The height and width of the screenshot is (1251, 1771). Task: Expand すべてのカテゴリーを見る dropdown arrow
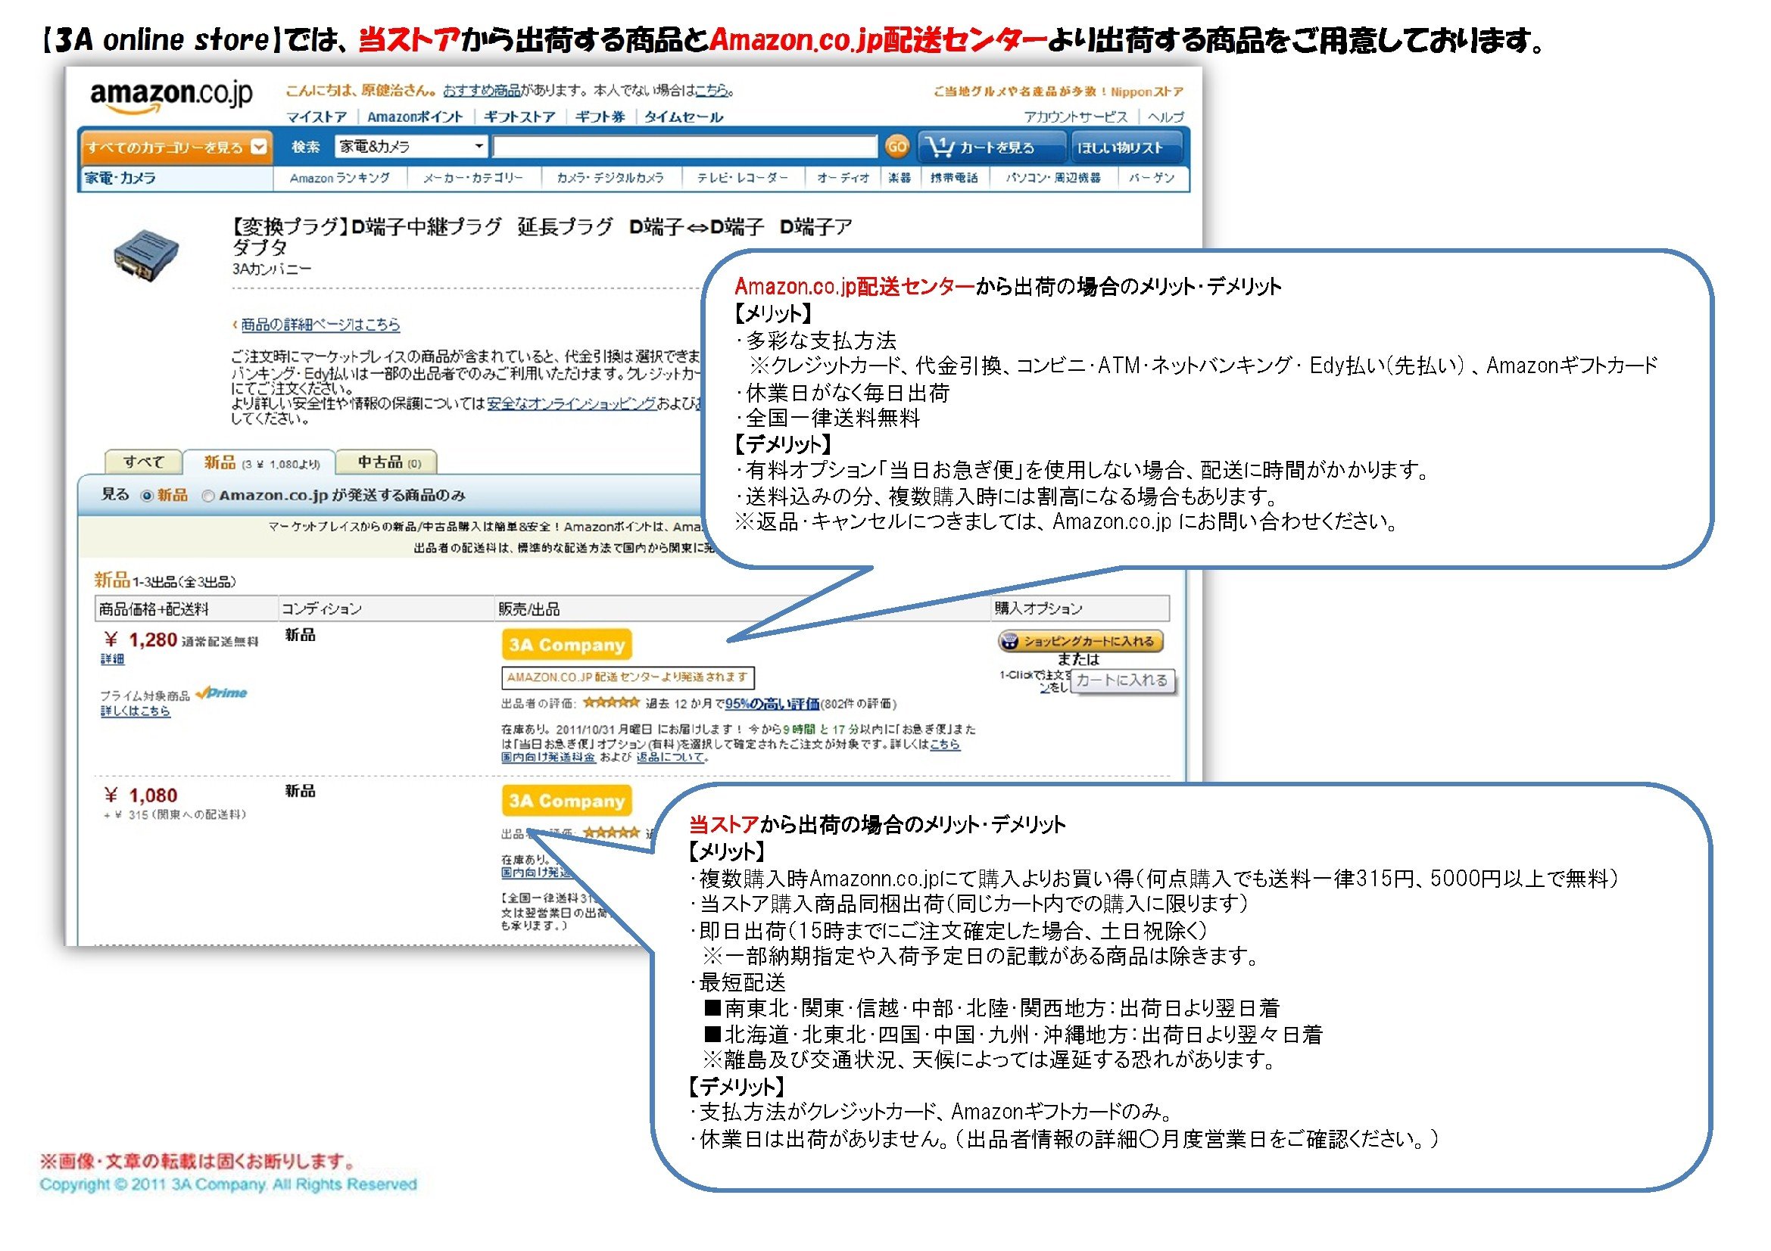[260, 147]
